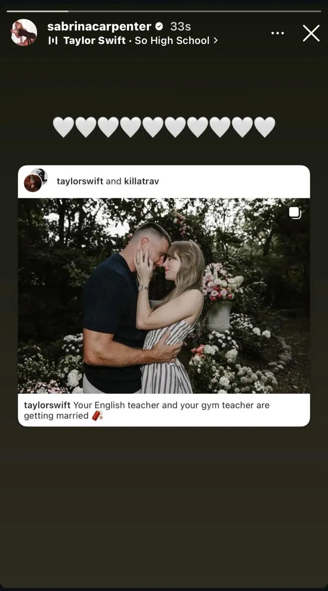Tap the verified badge next to sabrinacarpenter
This screenshot has width=328, height=591.
[x=159, y=27]
